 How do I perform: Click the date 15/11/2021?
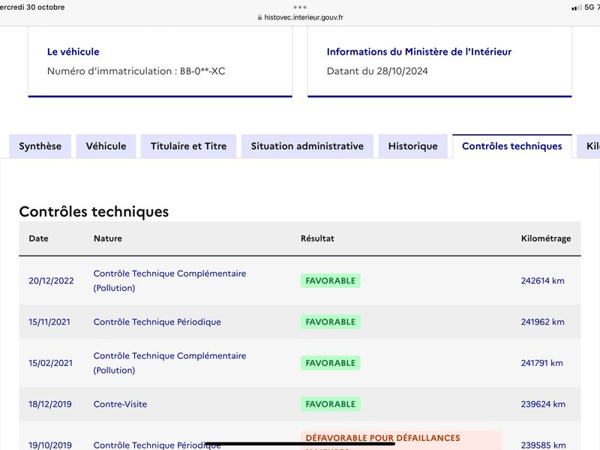pyautogui.click(x=49, y=322)
